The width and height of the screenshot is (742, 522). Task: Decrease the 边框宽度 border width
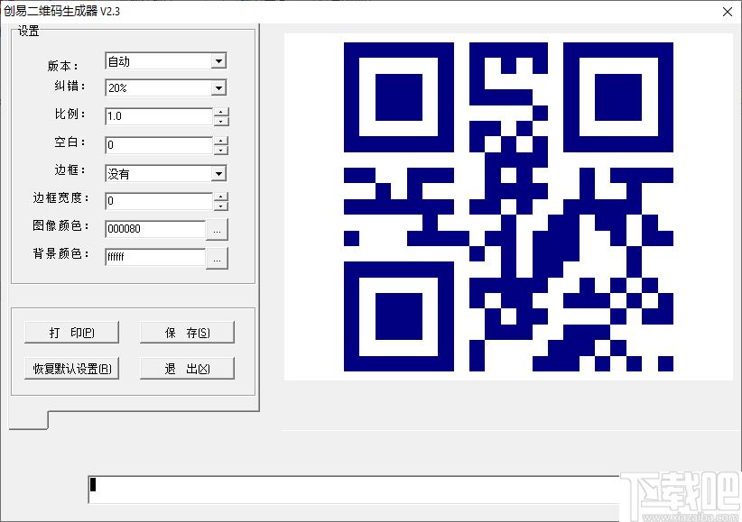point(221,206)
